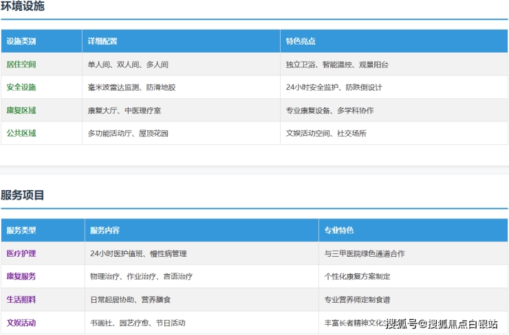Click the 设施类别 column header
The width and height of the screenshot is (509, 335).
coord(21,41)
